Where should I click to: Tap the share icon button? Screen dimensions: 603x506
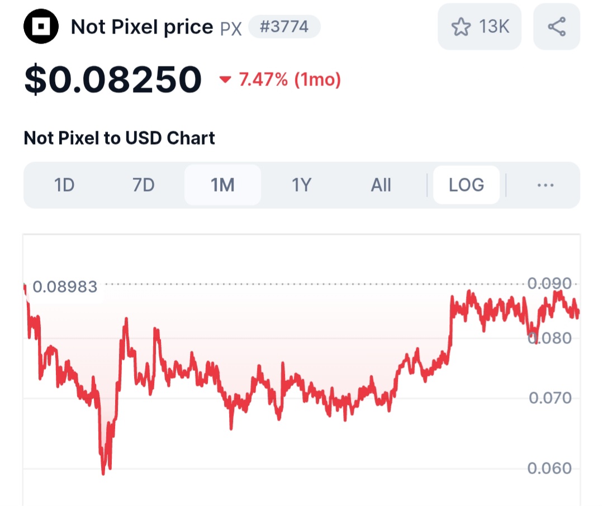[556, 27]
